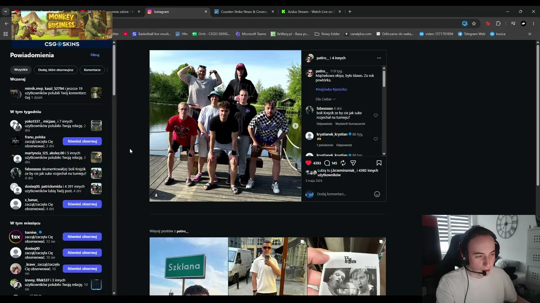The width and height of the screenshot is (540, 303).
Task: Like the first krystianek_krystian comment heart
Action: click(x=376, y=139)
